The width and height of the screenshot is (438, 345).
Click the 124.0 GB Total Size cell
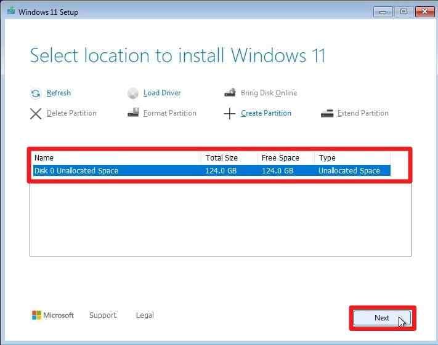[221, 171]
